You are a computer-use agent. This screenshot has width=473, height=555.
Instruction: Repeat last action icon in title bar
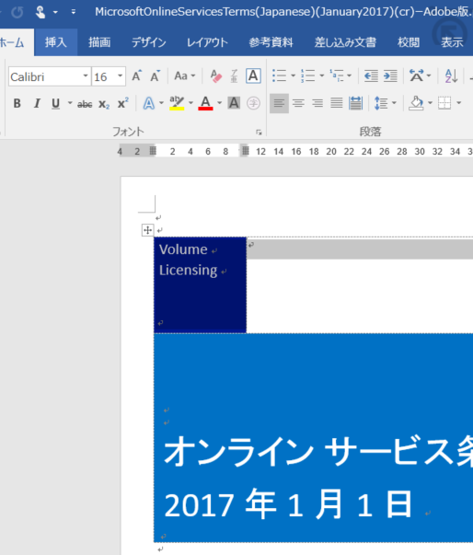[x=17, y=12]
